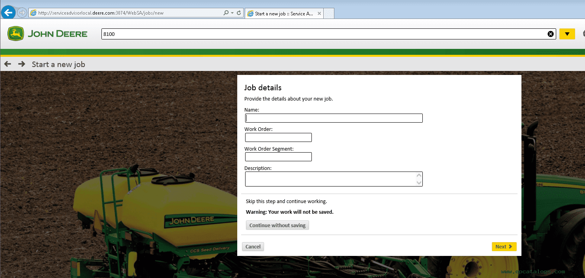Click the Cancel button
585x278 pixels.
253,246
